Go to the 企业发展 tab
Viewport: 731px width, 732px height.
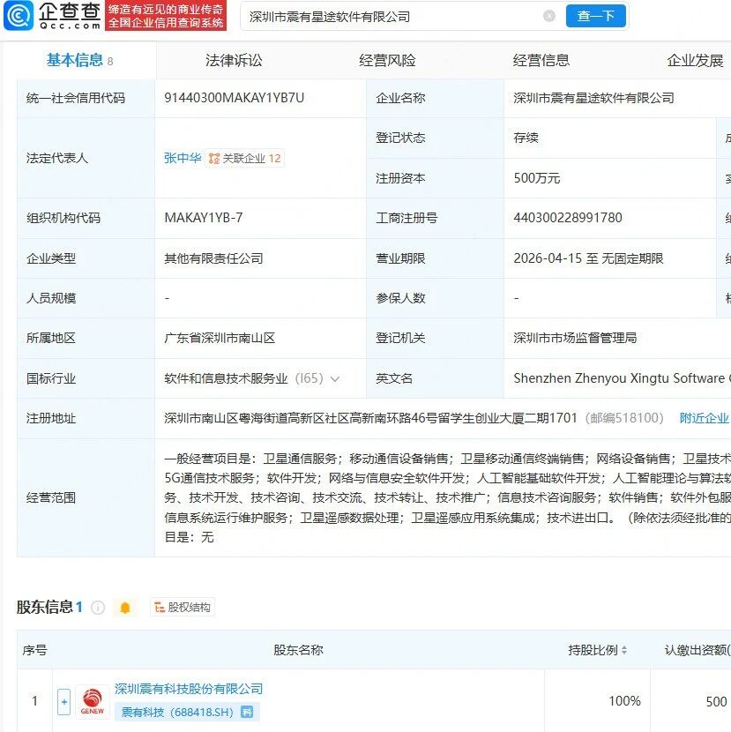(x=695, y=61)
